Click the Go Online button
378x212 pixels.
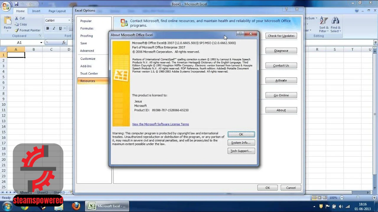click(281, 95)
